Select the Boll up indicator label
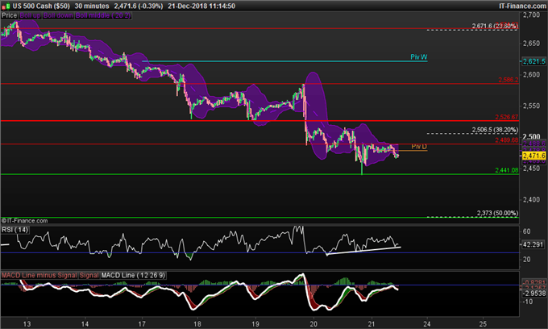Viewport: 548px width, 329px height. [x=30, y=16]
